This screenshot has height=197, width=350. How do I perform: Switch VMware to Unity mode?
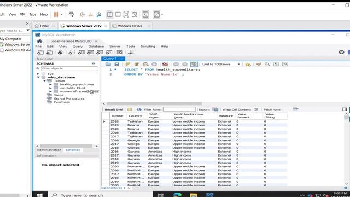135,15
